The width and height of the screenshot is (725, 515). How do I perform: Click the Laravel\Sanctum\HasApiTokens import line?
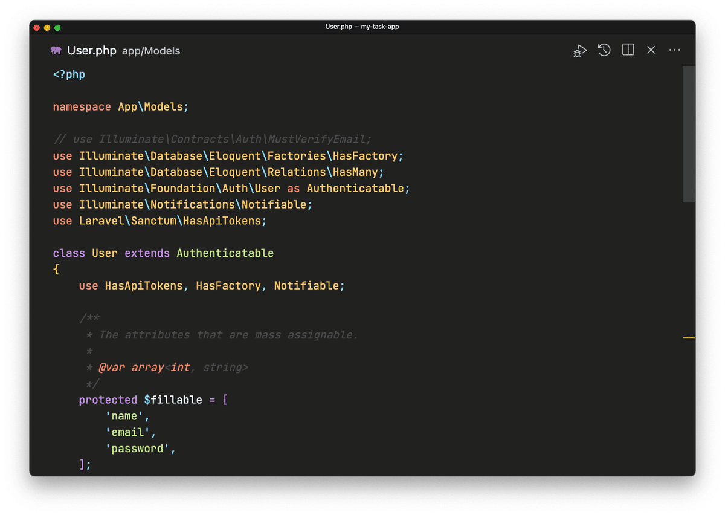[x=159, y=221]
